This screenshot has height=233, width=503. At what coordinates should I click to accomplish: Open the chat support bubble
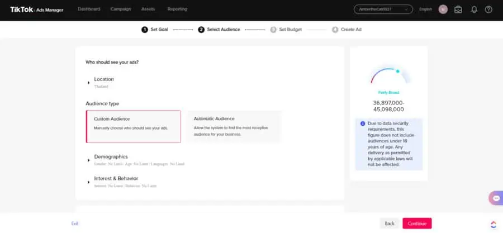pos(496,198)
